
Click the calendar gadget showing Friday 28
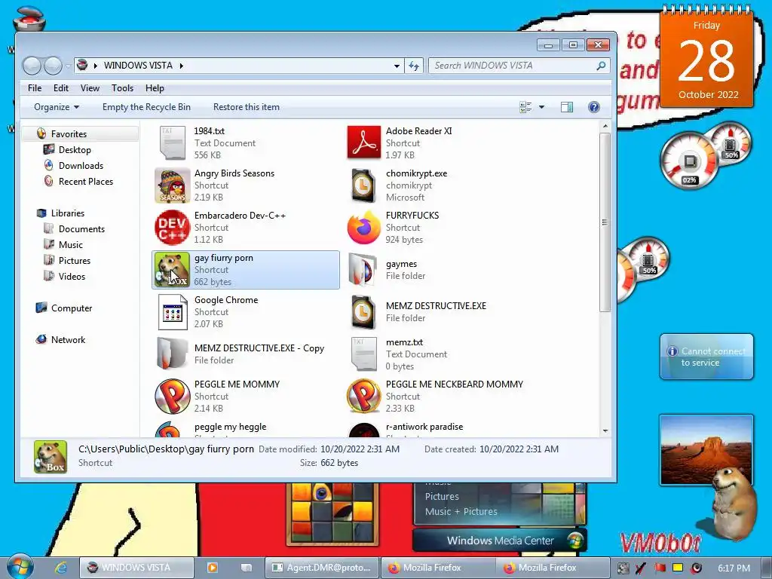tap(706, 58)
